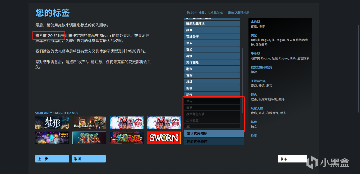Click the 奇幻, 神话, 刷宝 theme values
Viewport: 360px width, 174px height.
click(x=262, y=85)
